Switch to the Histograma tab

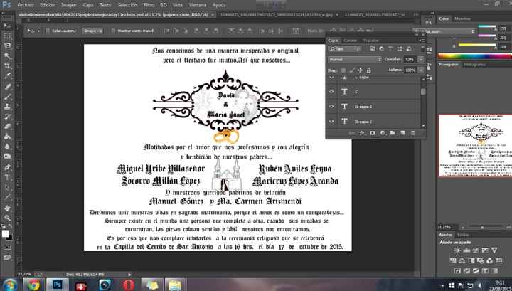(x=474, y=65)
